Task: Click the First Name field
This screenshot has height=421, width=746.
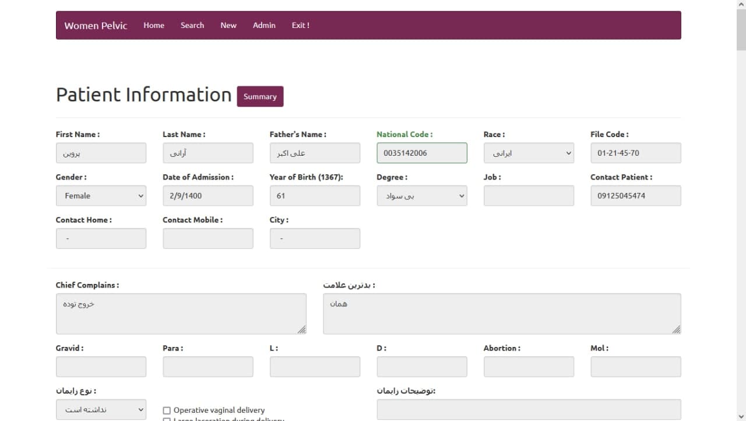Action: pyautogui.click(x=101, y=153)
